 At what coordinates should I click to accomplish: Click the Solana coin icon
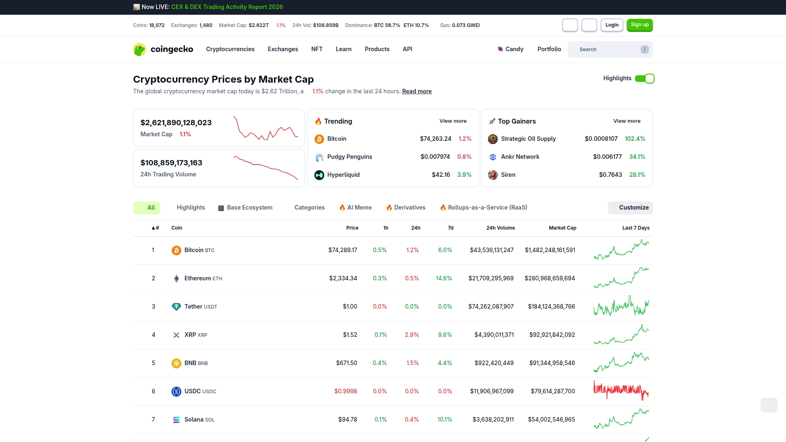click(176, 419)
